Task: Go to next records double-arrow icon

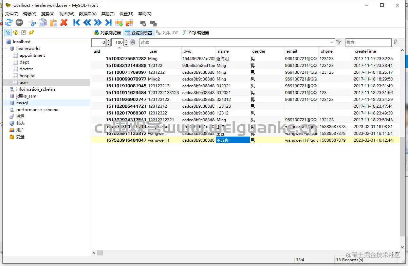Action: point(98,23)
